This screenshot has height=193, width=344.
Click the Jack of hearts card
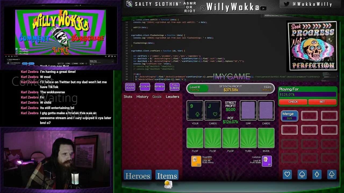tap(213, 110)
